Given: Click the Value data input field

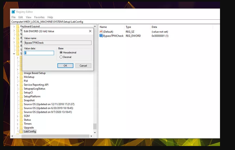Looking at the screenshot, I should coord(39,53).
